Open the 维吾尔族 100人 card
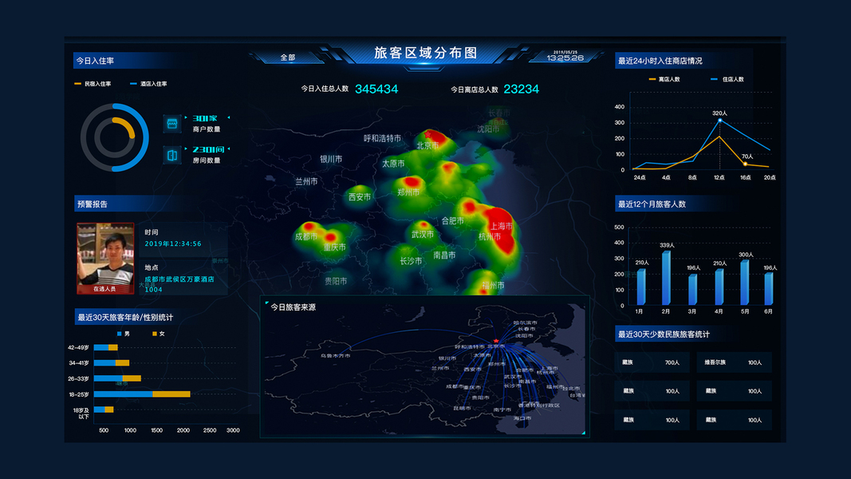 point(735,362)
